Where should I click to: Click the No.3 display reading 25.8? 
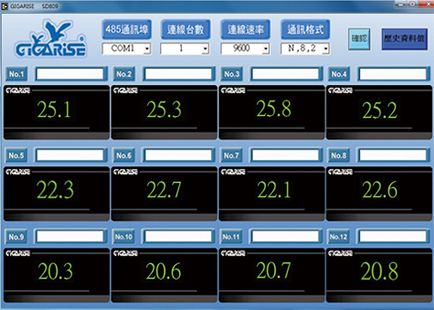(x=274, y=108)
